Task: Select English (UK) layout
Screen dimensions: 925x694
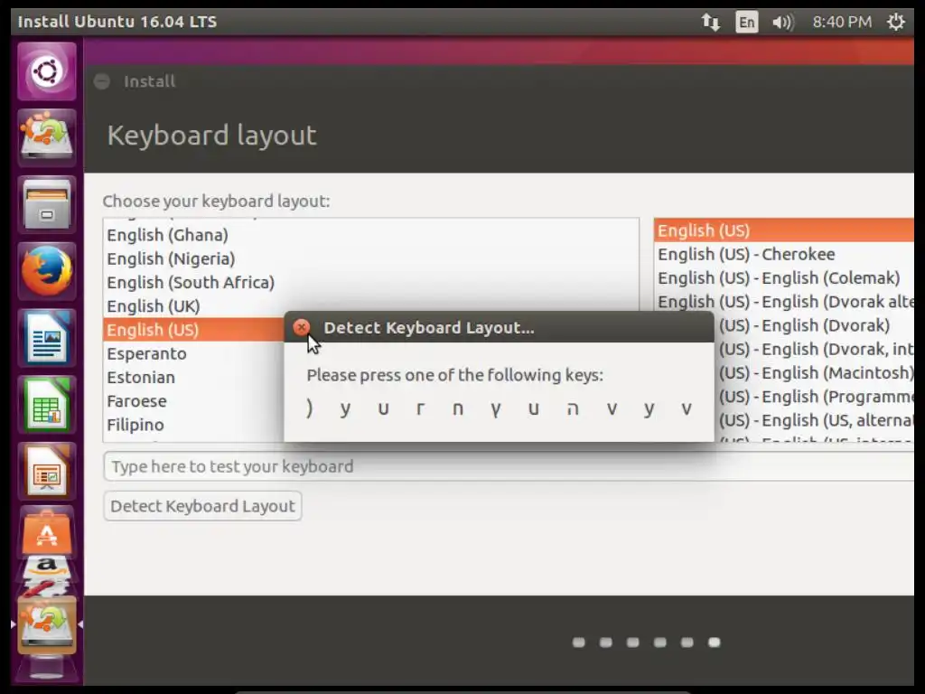Action: click(370, 305)
